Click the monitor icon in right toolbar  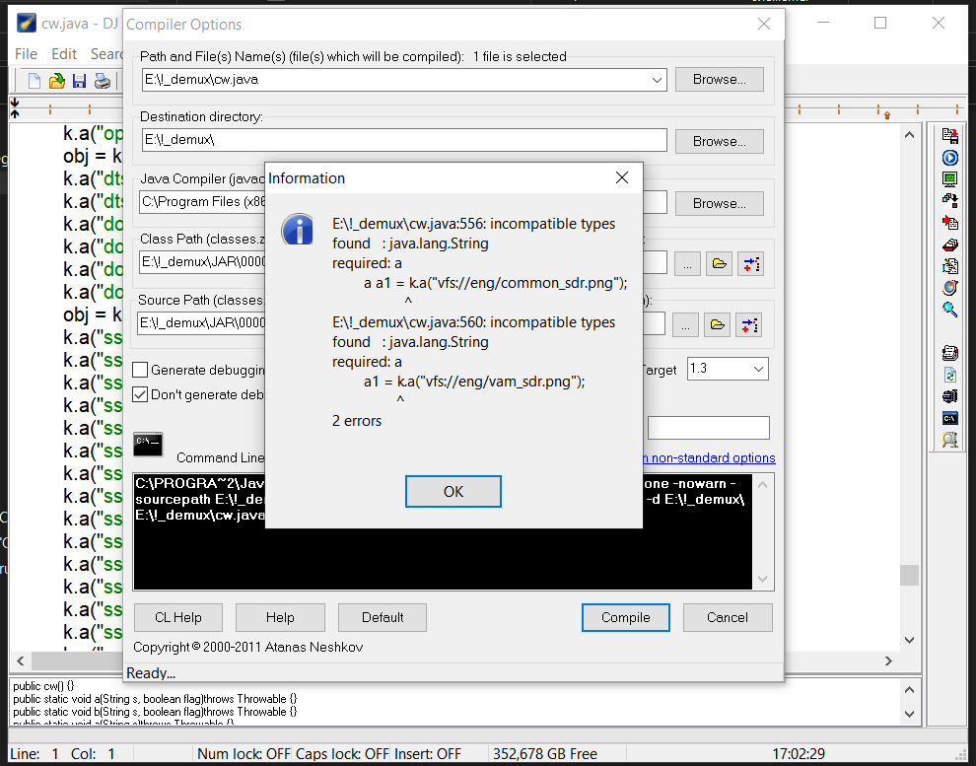click(x=949, y=179)
